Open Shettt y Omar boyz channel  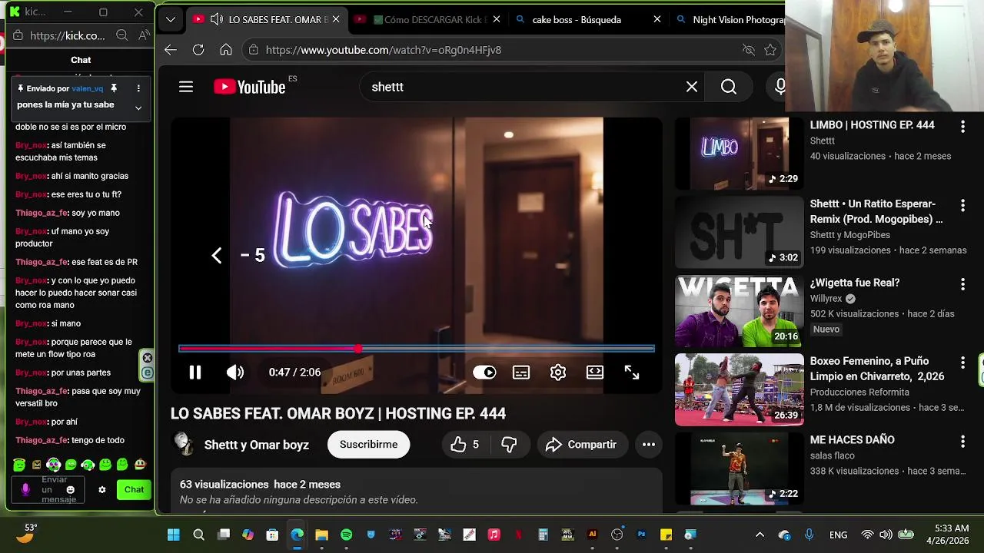(257, 445)
